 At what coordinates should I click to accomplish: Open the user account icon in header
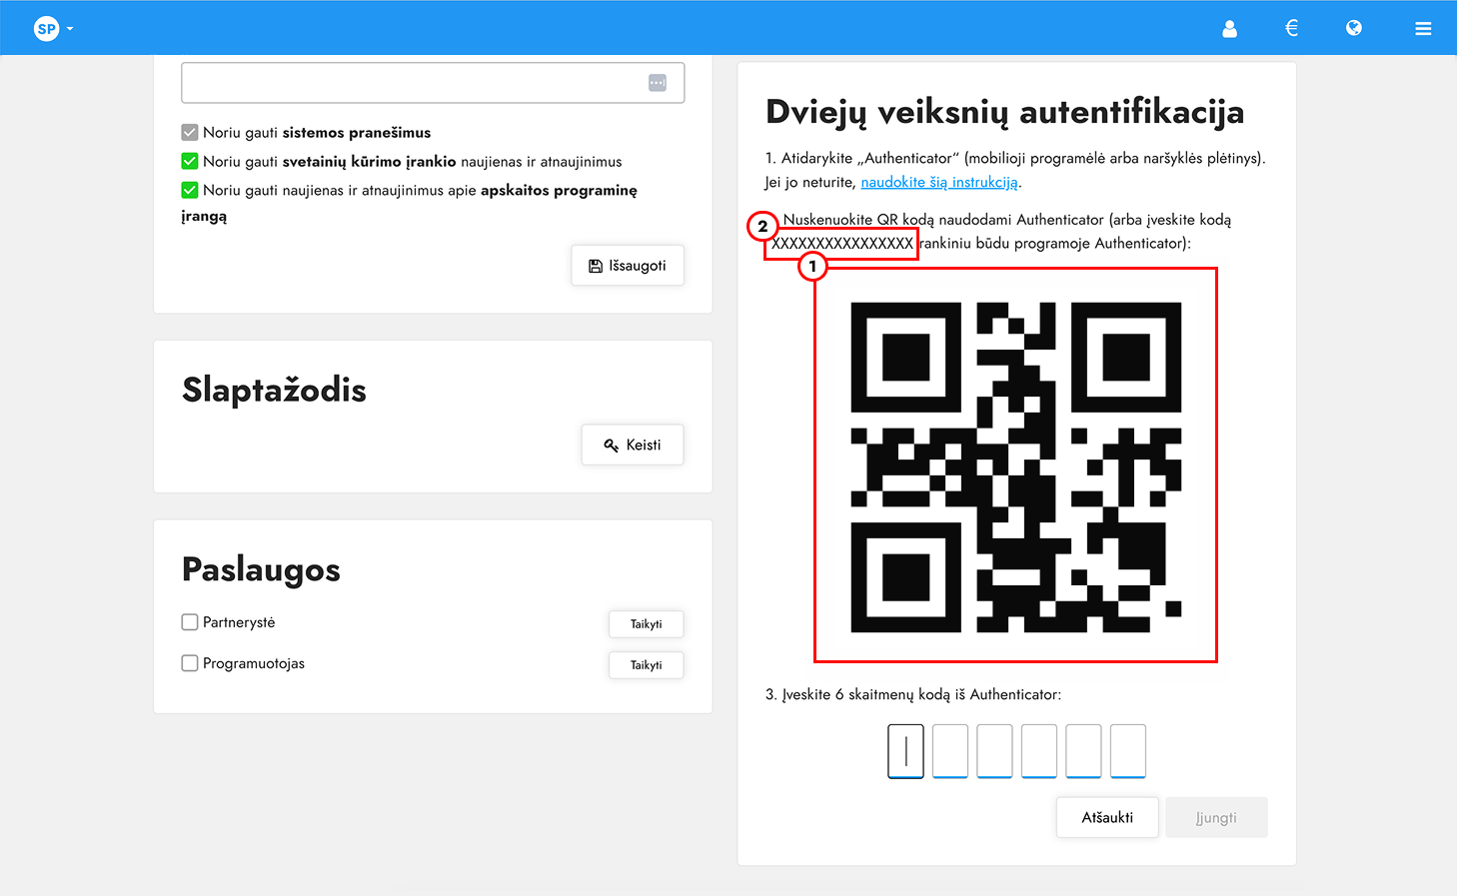point(1229,28)
